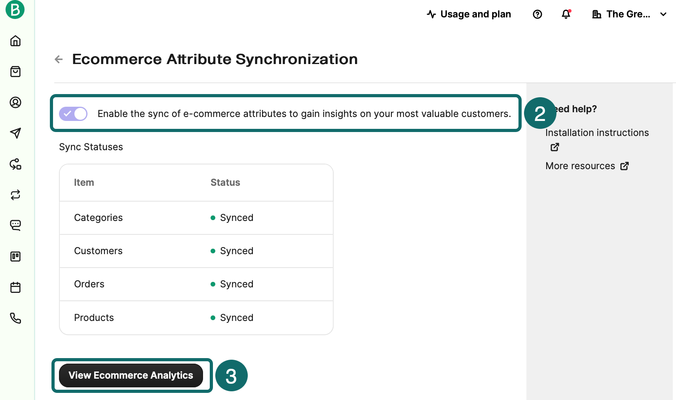
Task: Open the Contacts person icon
Action: (15, 102)
